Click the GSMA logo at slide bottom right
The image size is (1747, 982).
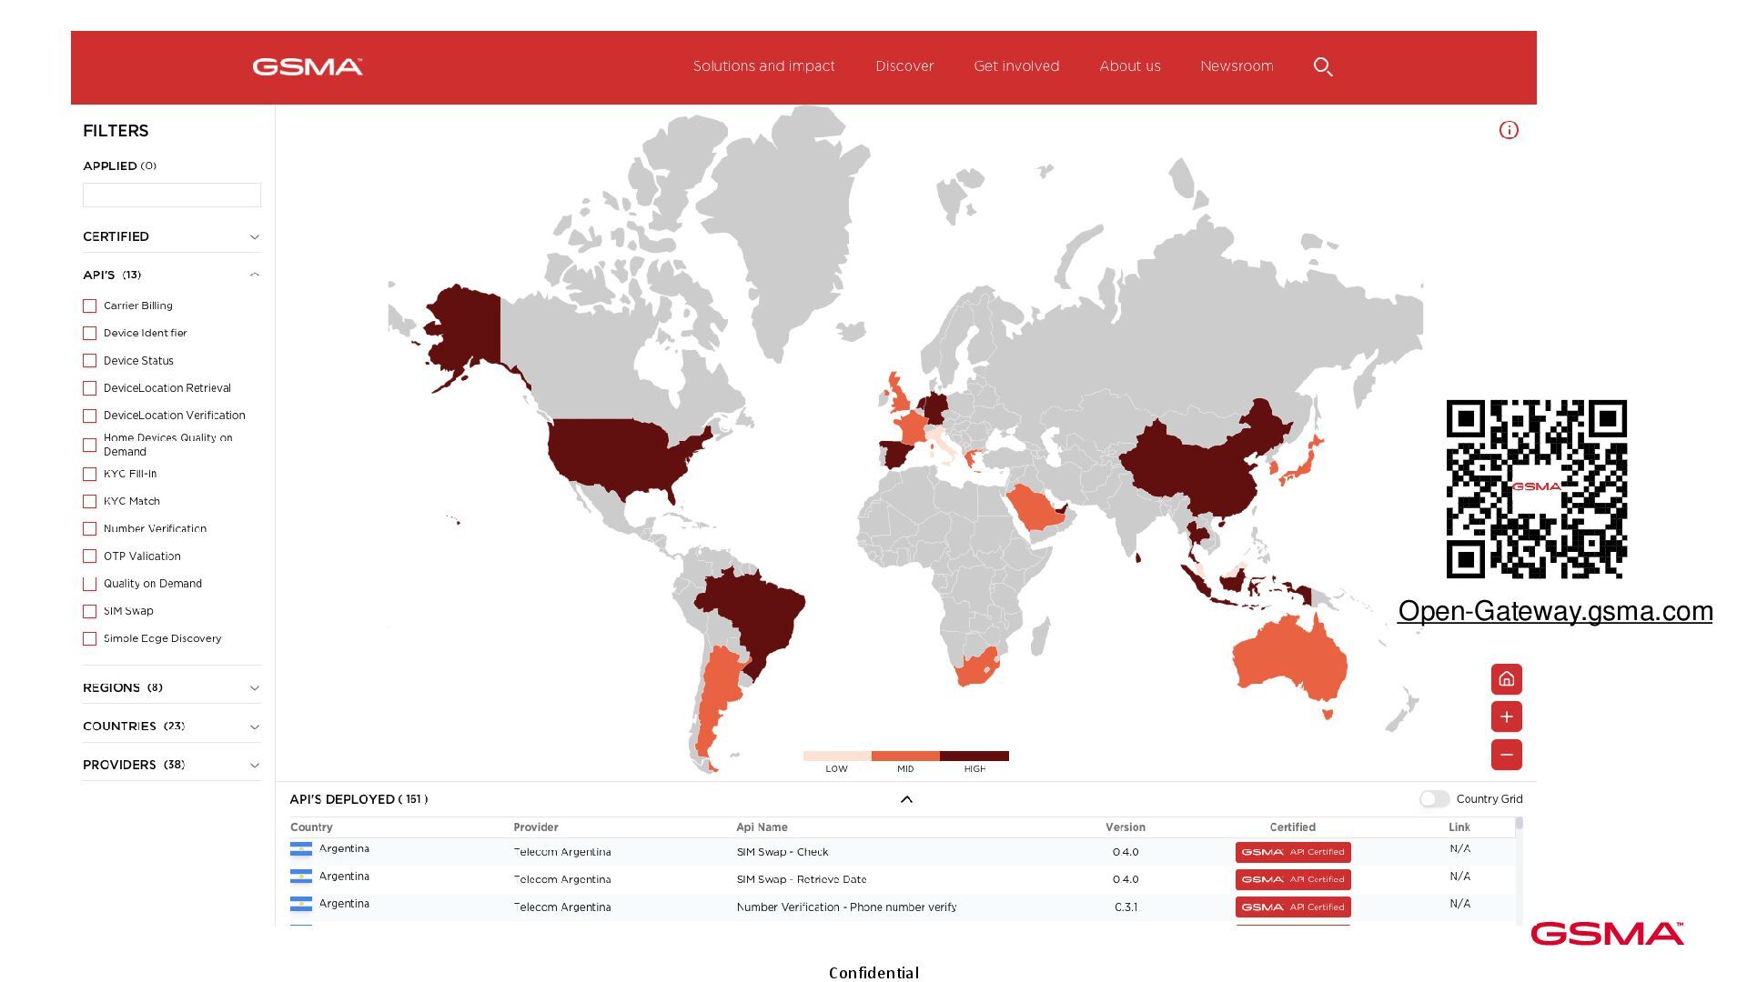pyautogui.click(x=1607, y=934)
